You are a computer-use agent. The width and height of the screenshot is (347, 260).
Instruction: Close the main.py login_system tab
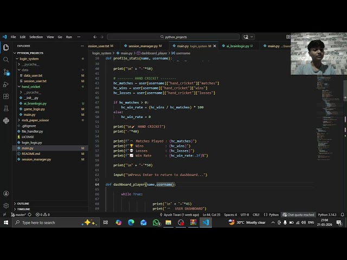215,46
